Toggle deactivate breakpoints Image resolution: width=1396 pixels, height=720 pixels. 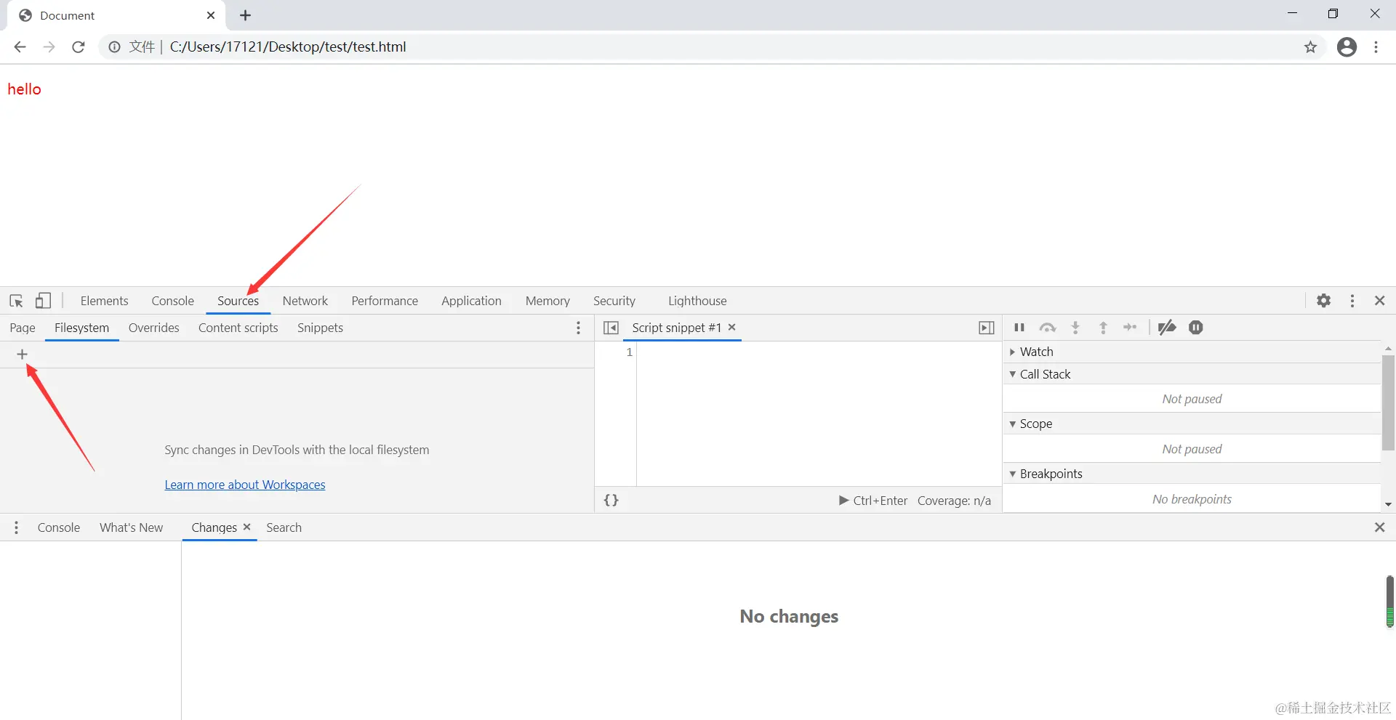tap(1167, 328)
